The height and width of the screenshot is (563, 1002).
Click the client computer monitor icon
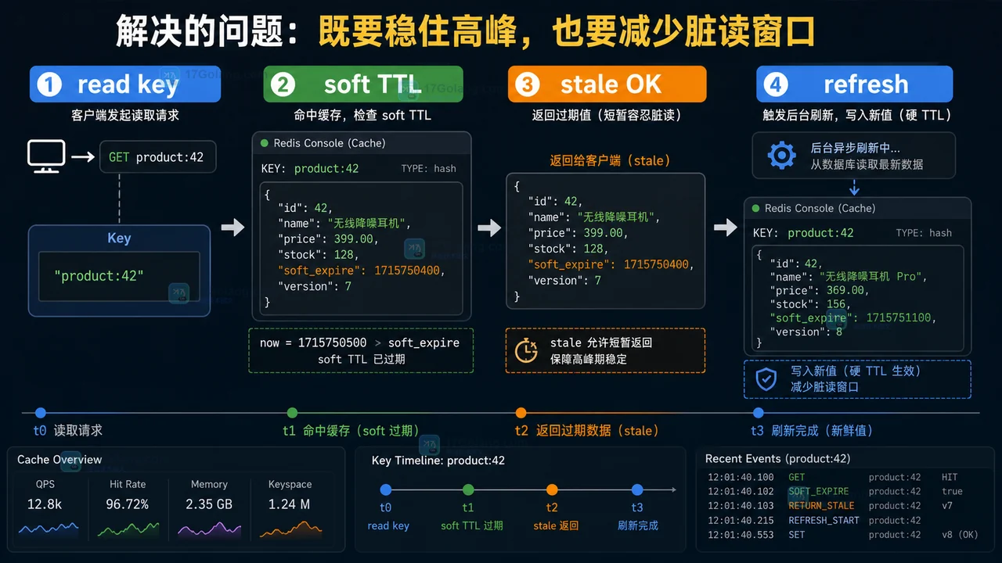pos(46,156)
